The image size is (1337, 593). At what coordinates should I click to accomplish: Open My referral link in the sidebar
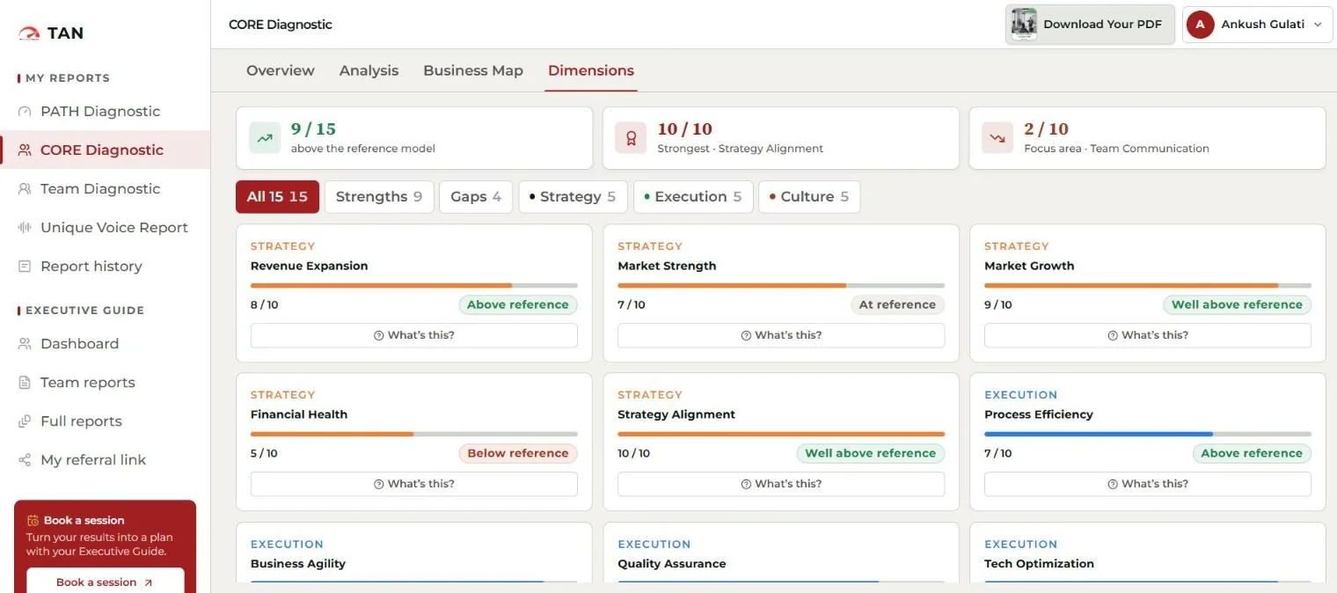tap(105, 460)
